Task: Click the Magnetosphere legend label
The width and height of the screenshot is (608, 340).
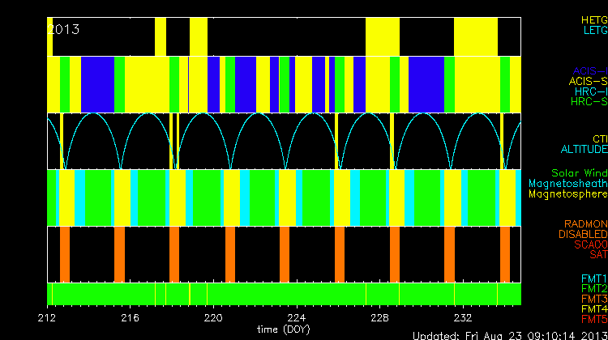Action: click(567, 194)
